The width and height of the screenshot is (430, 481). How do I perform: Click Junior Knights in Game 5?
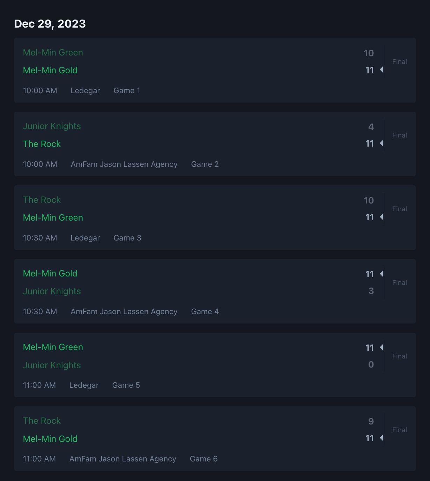[x=52, y=365]
